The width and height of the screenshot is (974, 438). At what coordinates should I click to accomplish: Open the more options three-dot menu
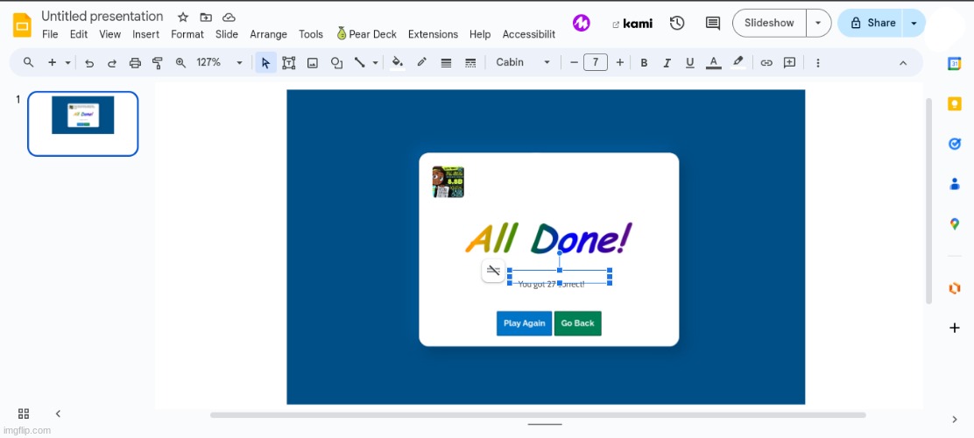point(818,63)
